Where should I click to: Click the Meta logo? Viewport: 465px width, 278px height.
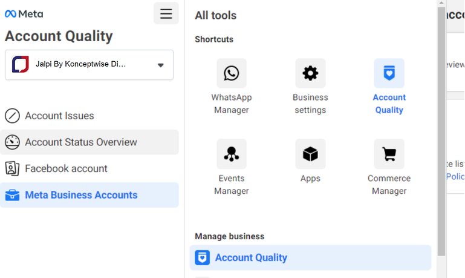coord(24,14)
